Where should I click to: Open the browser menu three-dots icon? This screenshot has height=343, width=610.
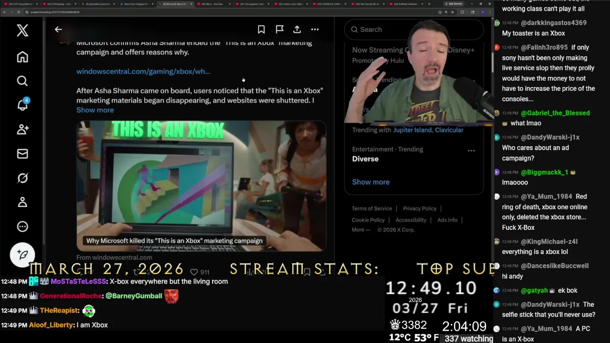coord(489,12)
